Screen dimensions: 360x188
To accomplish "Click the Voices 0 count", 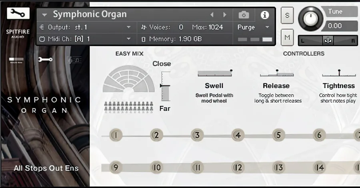I will point(181,27).
